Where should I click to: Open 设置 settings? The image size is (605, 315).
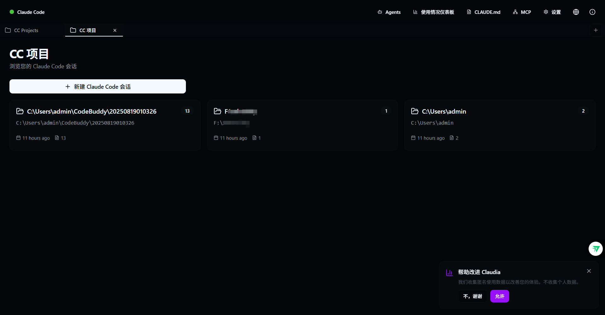coord(552,12)
